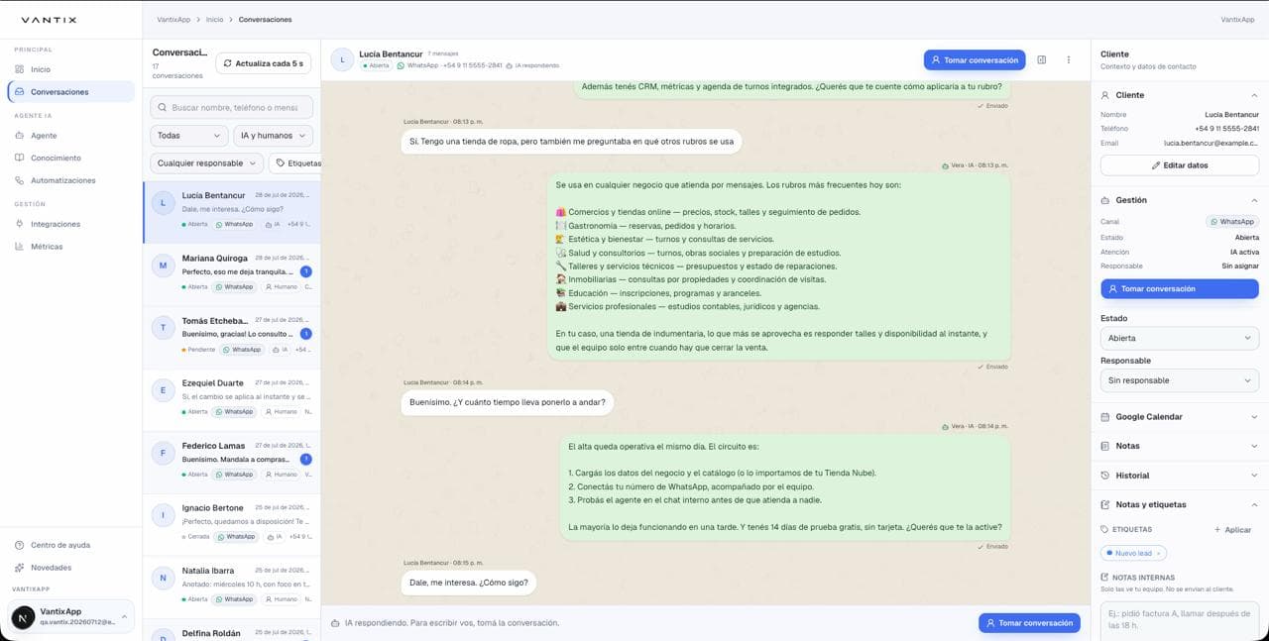Click WhatsApp tag in Ignacio Bertone row
Image resolution: width=1269 pixels, height=641 pixels.
tap(238, 537)
